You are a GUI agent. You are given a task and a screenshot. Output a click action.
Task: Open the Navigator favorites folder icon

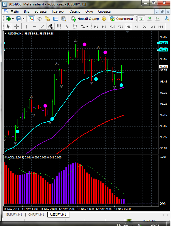[48, 19]
